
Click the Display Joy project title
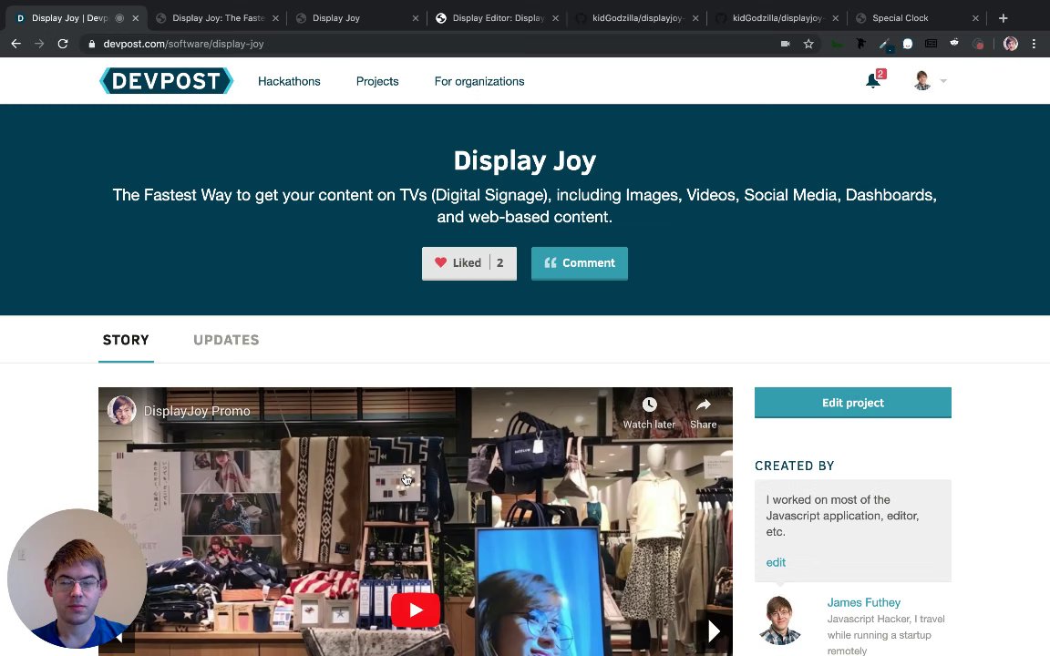pyautogui.click(x=524, y=160)
